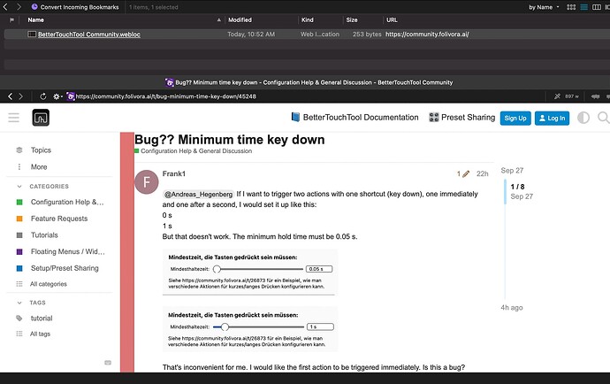Click the keyboard shortcuts icon in sidebar
The width and height of the screenshot is (610, 384).
pyautogui.click(x=108, y=362)
